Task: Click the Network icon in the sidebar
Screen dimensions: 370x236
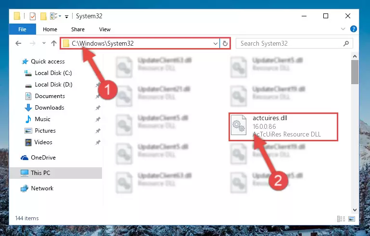Action: [25, 188]
